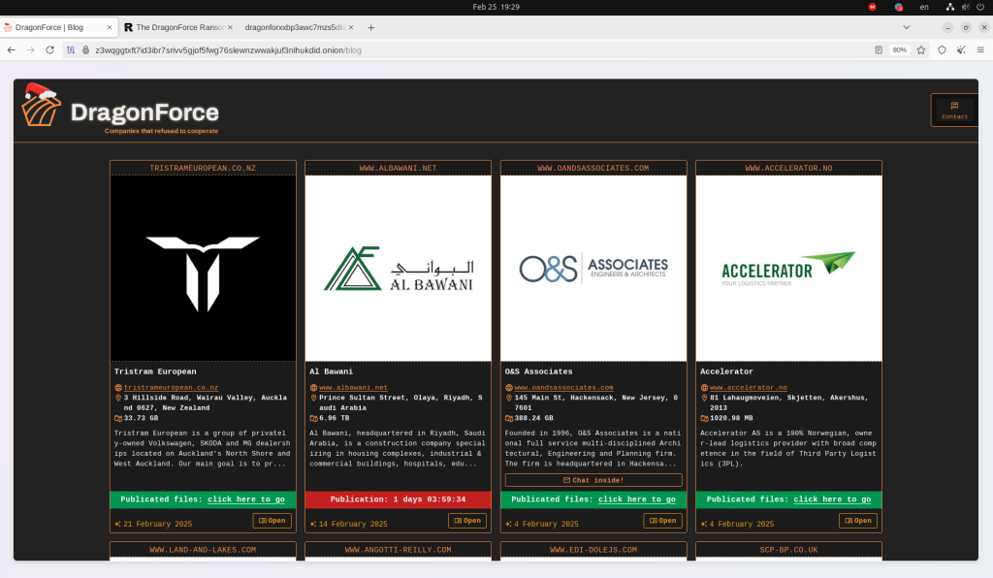This screenshot has width=993, height=578.
Task: Open the network status tray icon
Action: (950, 7)
